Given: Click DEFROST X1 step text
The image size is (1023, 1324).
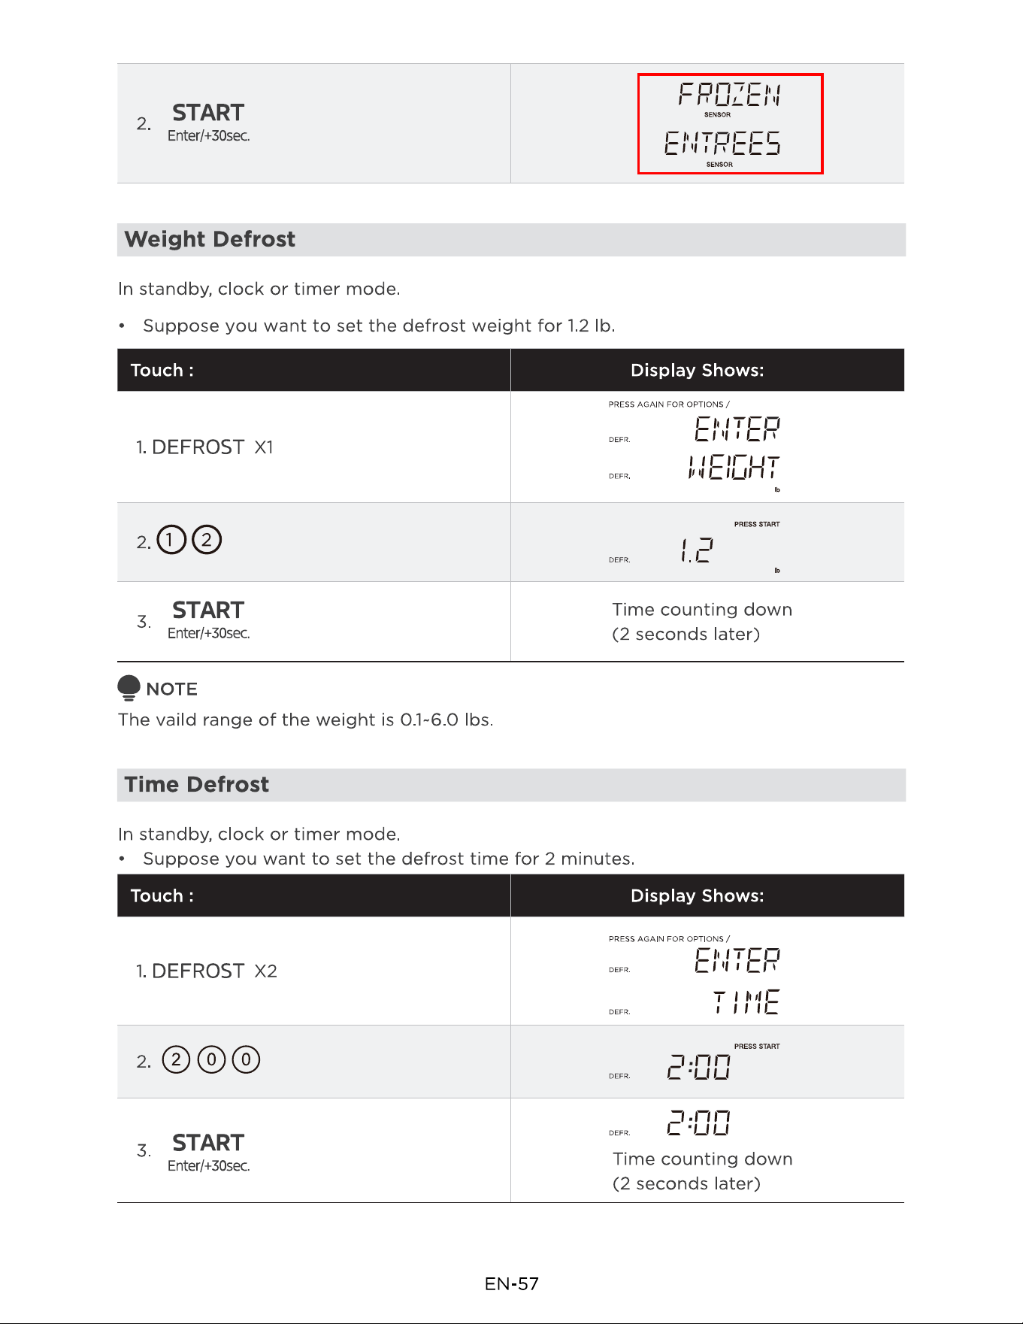Looking at the screenshot, I should click(x=204, y=447).
